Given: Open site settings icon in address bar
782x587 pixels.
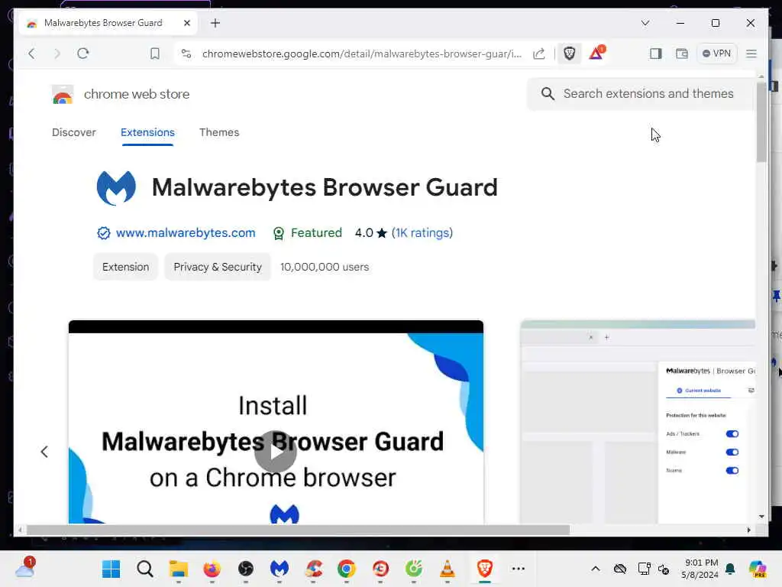Looking at the screenshot, I should coord(186,54).
